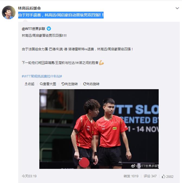182x183 pixels.
Task: Collapse the image with 收起
Action: coord(30,84)
